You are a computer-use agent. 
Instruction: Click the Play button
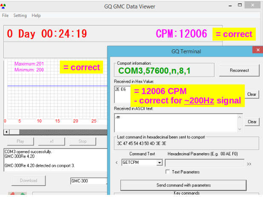pyautogui.click(x=20, y=141)
